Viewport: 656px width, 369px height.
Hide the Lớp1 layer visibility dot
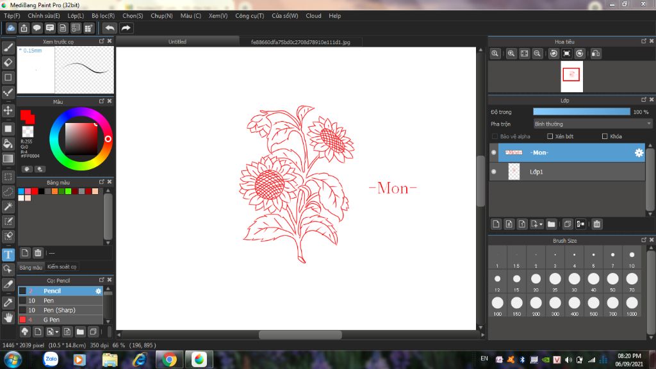(494, 172)
